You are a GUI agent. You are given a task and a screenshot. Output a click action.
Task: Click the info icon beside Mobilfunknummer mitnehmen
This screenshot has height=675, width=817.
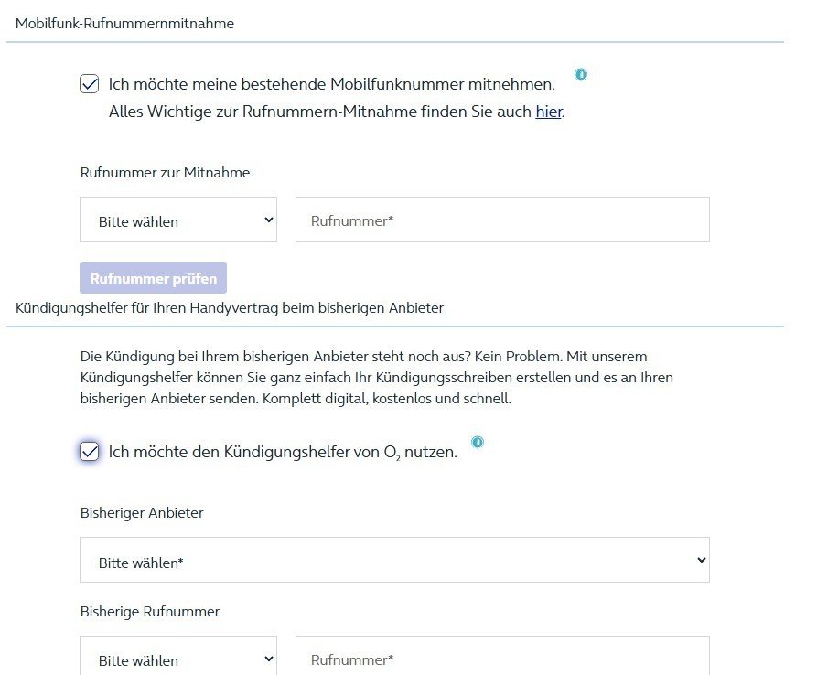pos(580,74)
